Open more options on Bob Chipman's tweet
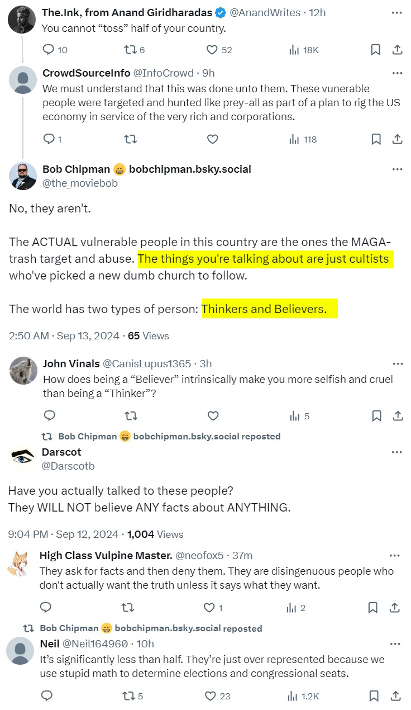Viewport: 411px width, 710px height. [x=397, y=169]
